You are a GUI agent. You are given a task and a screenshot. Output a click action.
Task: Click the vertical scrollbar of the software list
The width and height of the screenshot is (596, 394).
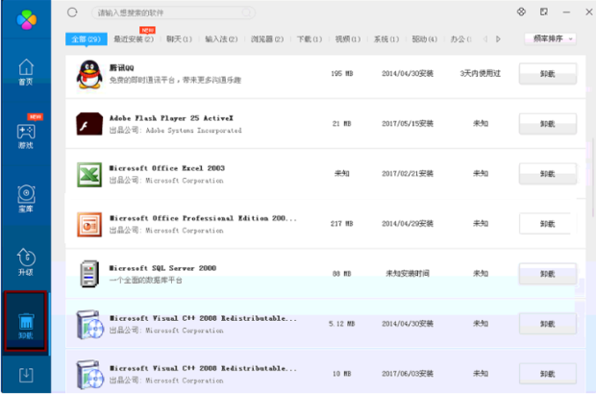(593, 179)
